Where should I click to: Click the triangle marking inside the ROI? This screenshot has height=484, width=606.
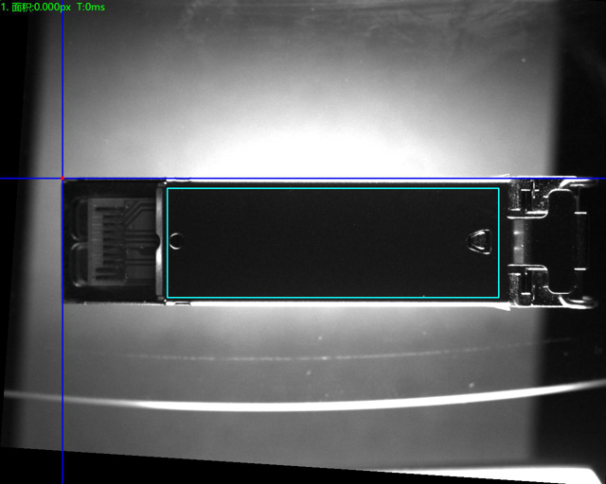480,242
